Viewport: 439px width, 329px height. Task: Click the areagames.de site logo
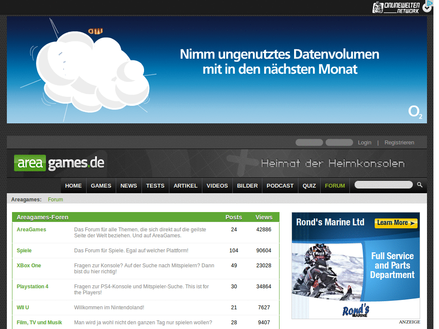[x=59, y=163]
